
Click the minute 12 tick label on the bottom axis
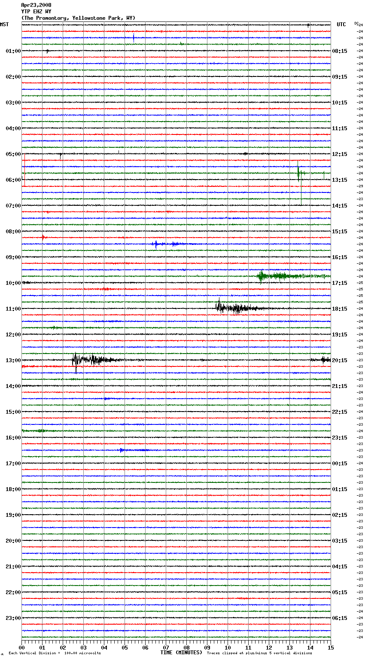click(269, 647)
